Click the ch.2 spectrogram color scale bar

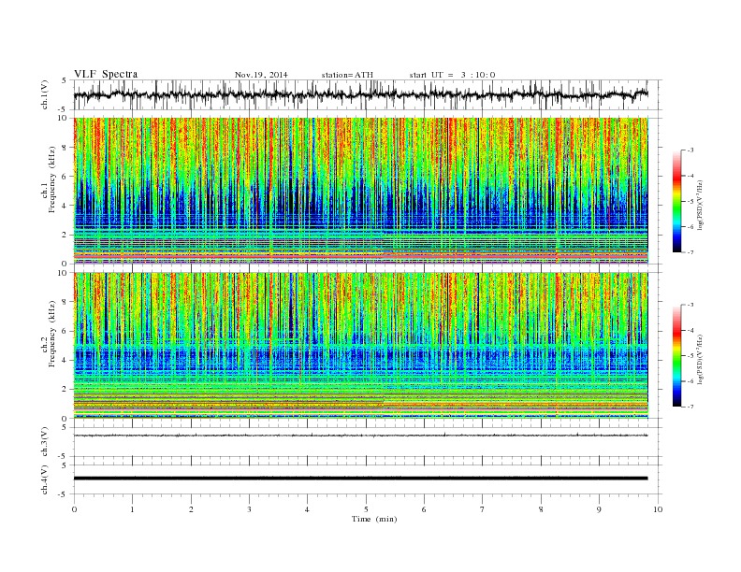(676, 356)
